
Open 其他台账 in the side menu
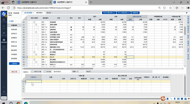click(x=14, y=29)
